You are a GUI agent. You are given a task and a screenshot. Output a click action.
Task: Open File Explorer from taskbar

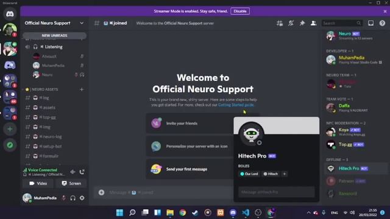170,212
